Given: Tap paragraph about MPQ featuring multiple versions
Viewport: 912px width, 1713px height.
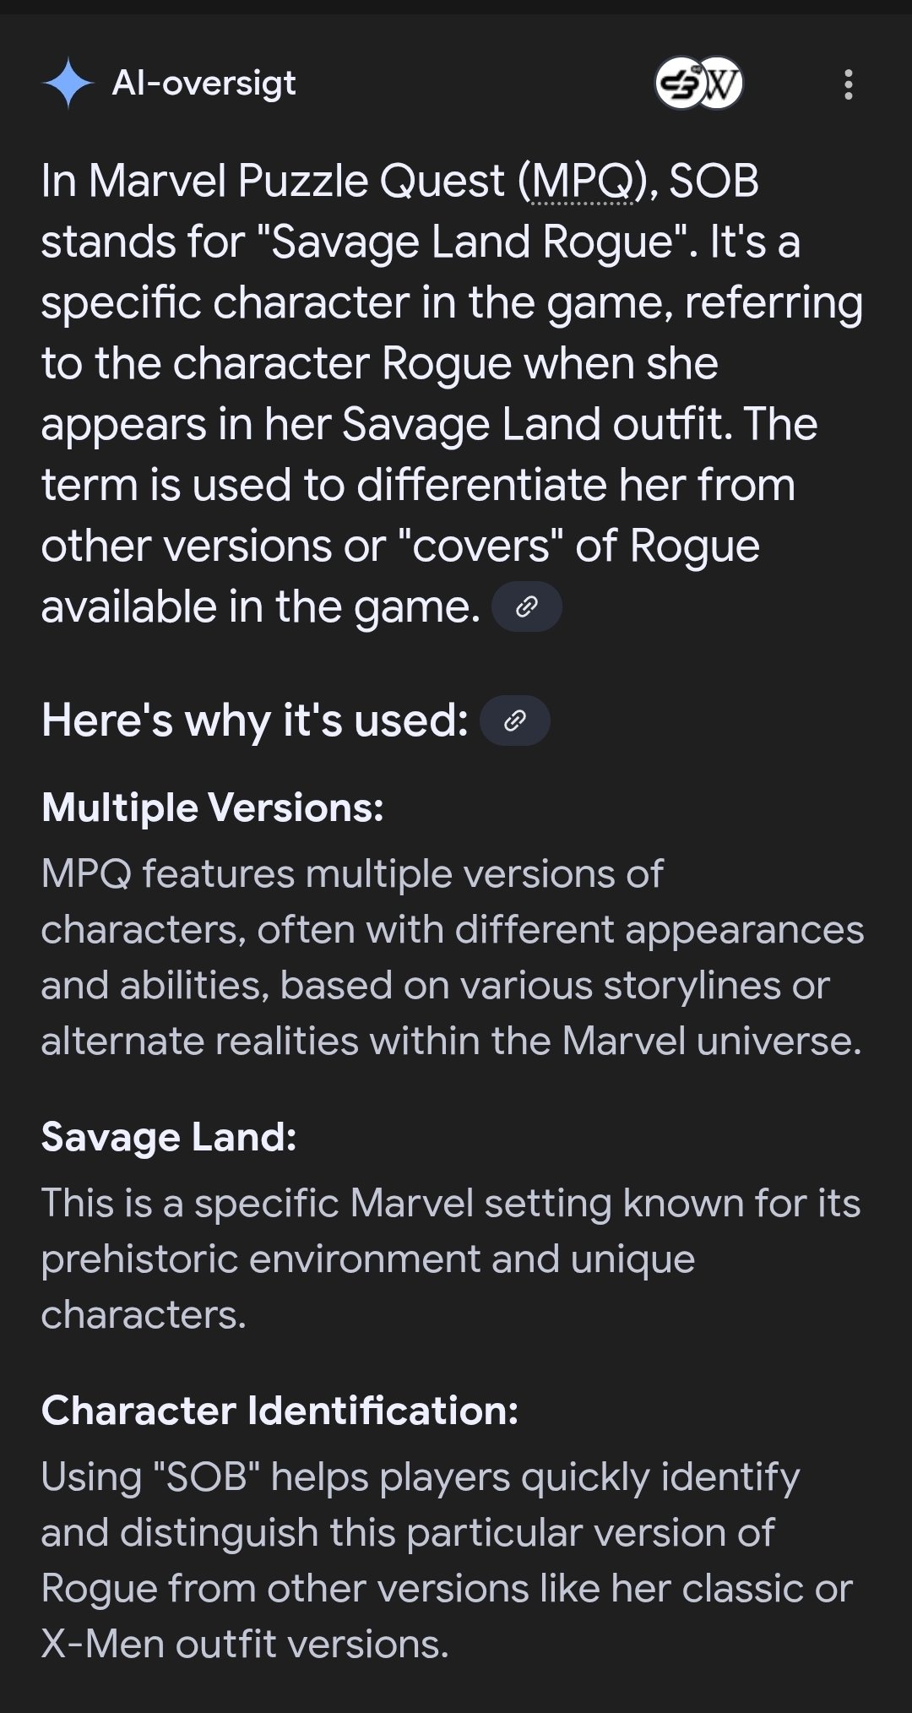Looking at the screenshot, I should 452,957.
